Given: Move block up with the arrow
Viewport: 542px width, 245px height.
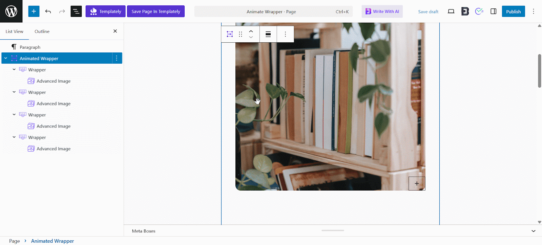Looking at the screenshot, I should click(251, 31).
